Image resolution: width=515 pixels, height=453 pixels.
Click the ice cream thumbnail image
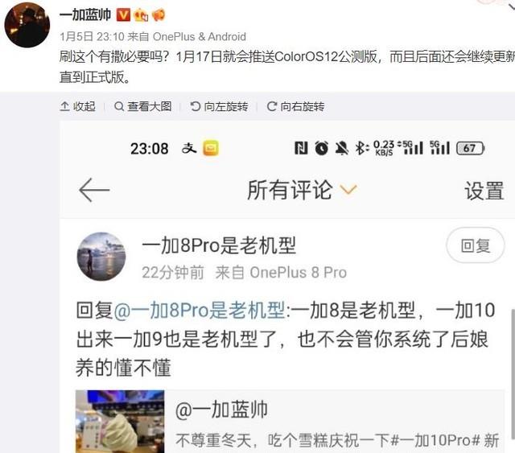coord(120,422)
